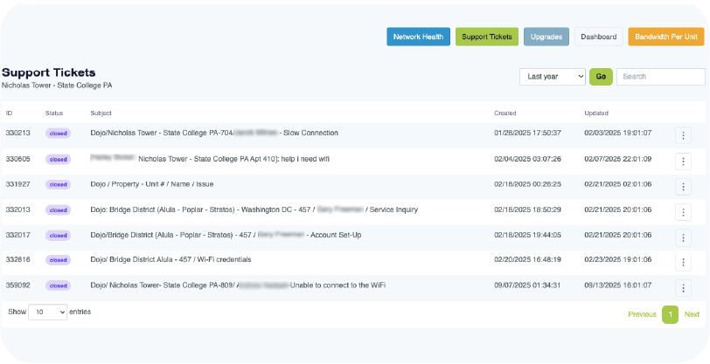The image size is (710, 364).
Task: Open Bandwidth Per Unit page
Action: tap(665, 37)
